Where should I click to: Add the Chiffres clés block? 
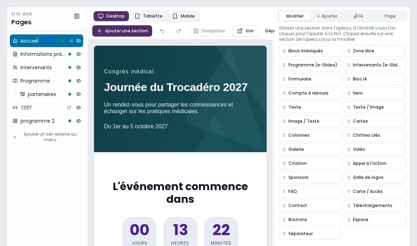click(374, 135)
